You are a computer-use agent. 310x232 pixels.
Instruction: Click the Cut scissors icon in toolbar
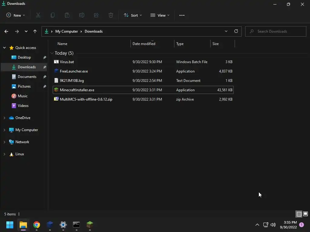(x=38, y=15)
